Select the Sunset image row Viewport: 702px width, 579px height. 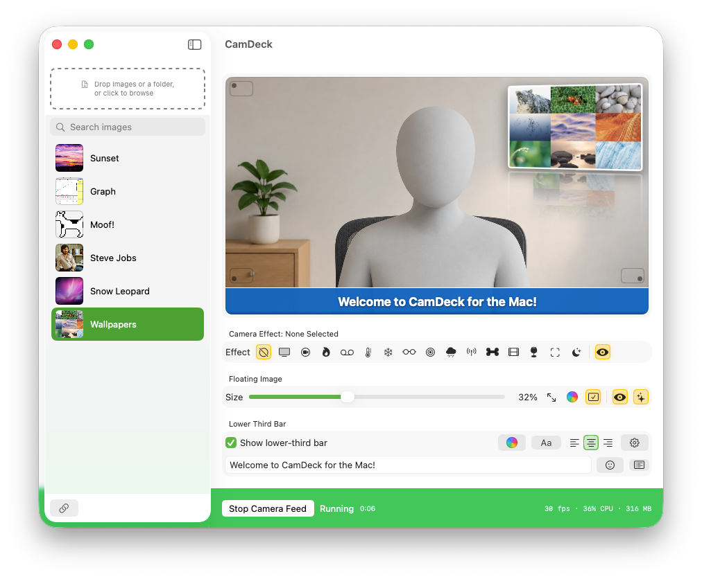pos(128,158)
